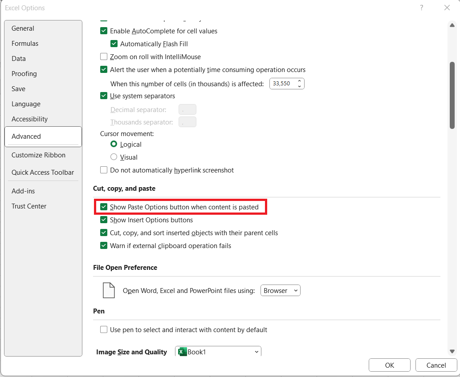This screenshot has height=377, width=460.
Task: Switch to the Accessibility category
Action: tap(43, 119)
